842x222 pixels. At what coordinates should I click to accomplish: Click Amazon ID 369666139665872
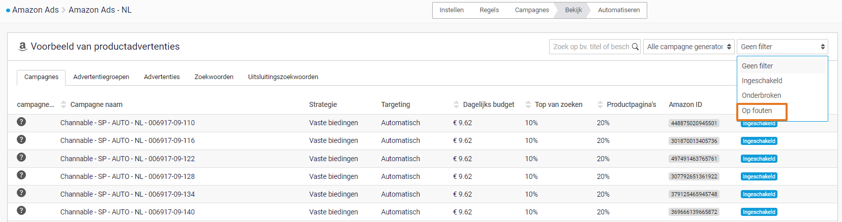[694, 212]
